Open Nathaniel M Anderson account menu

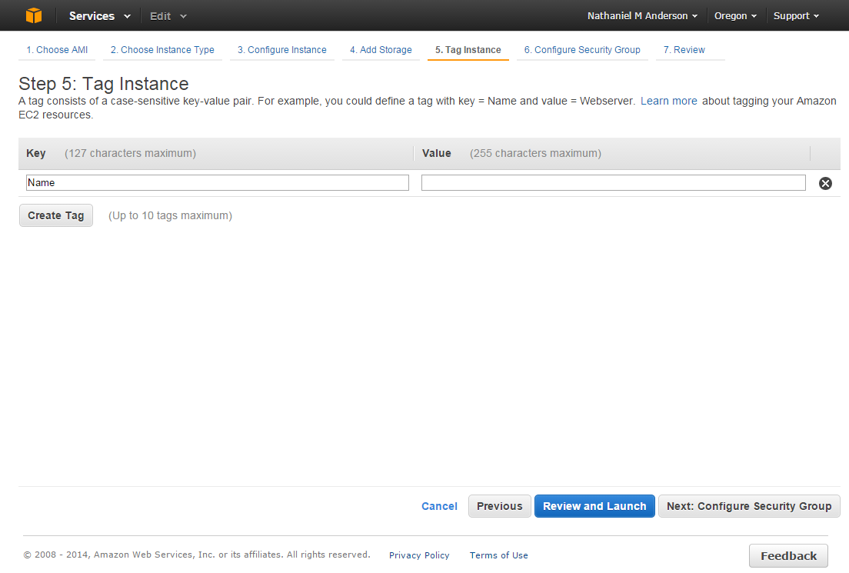(642, 15)
